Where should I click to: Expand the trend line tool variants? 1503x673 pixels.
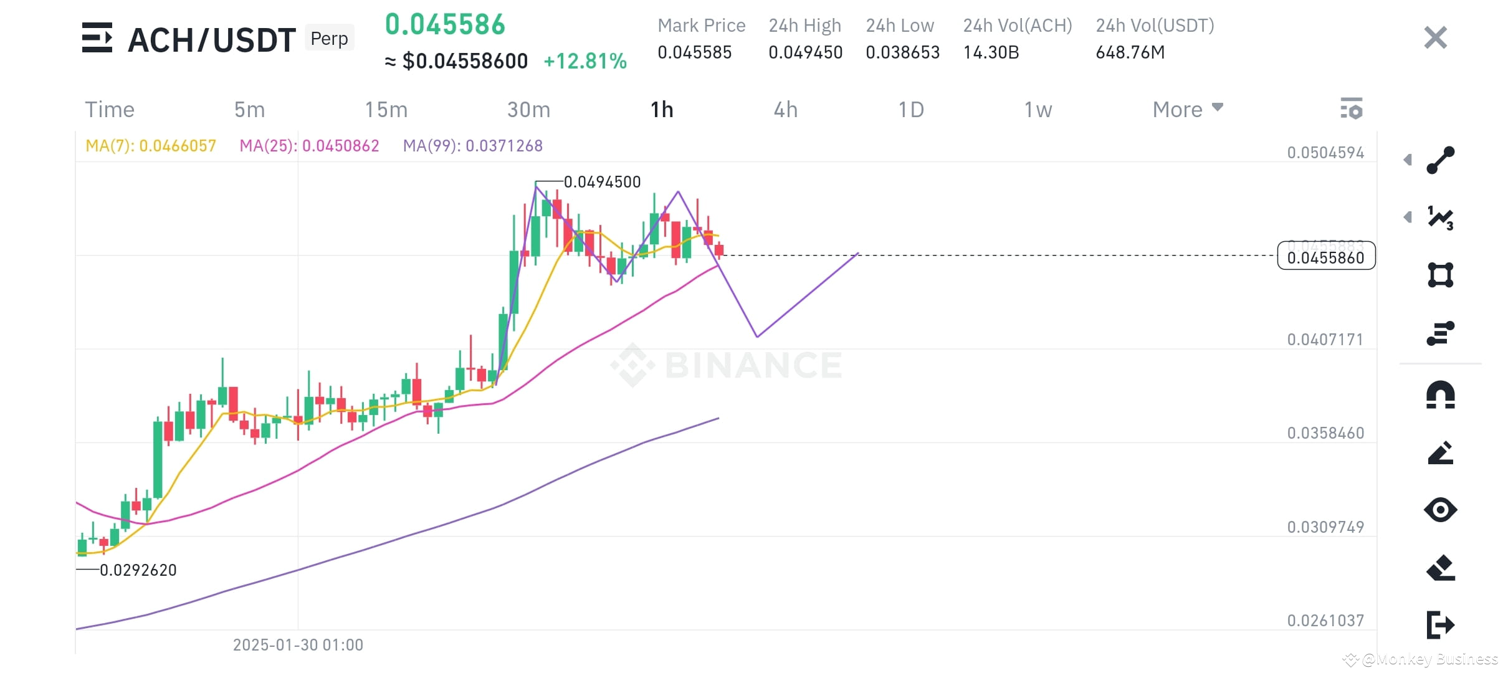pos(1408,160)
